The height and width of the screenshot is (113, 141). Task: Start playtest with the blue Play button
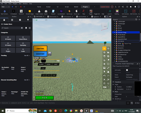[12, 7]
